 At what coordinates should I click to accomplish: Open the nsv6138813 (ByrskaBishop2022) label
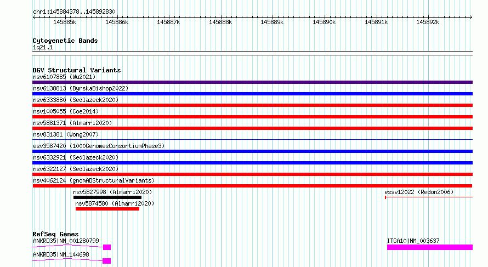81,88
